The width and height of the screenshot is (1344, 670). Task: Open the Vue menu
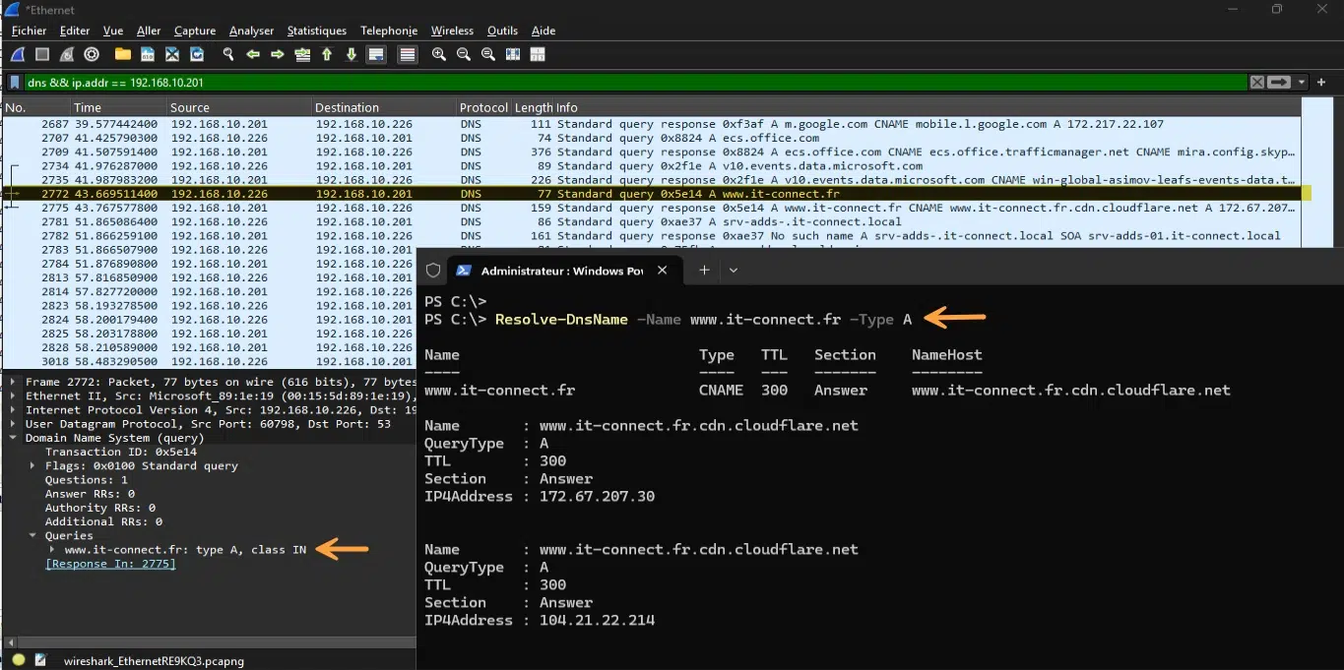coord(113,30)
